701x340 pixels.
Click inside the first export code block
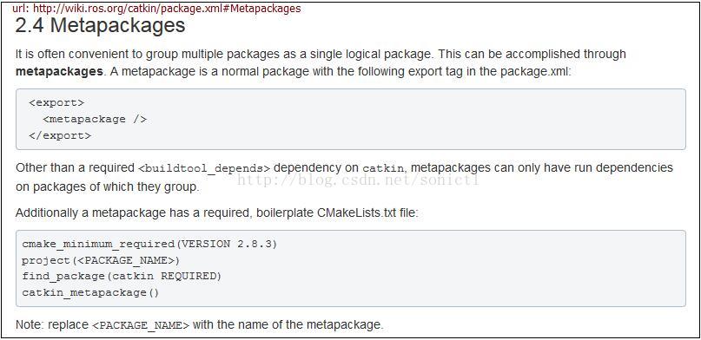[351, 119]
